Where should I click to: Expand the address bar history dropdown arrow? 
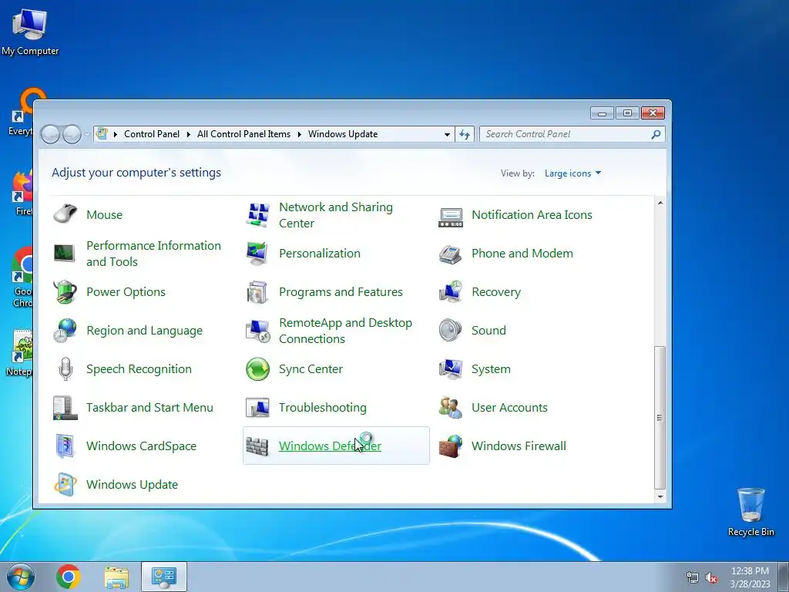[x=447, y=134]
